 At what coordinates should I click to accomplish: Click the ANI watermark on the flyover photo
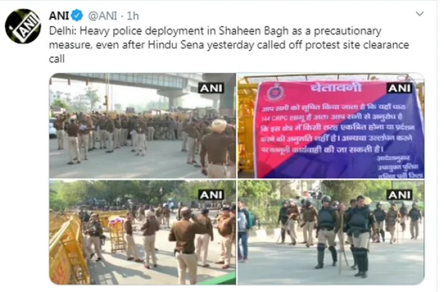(x=211, y=88)
